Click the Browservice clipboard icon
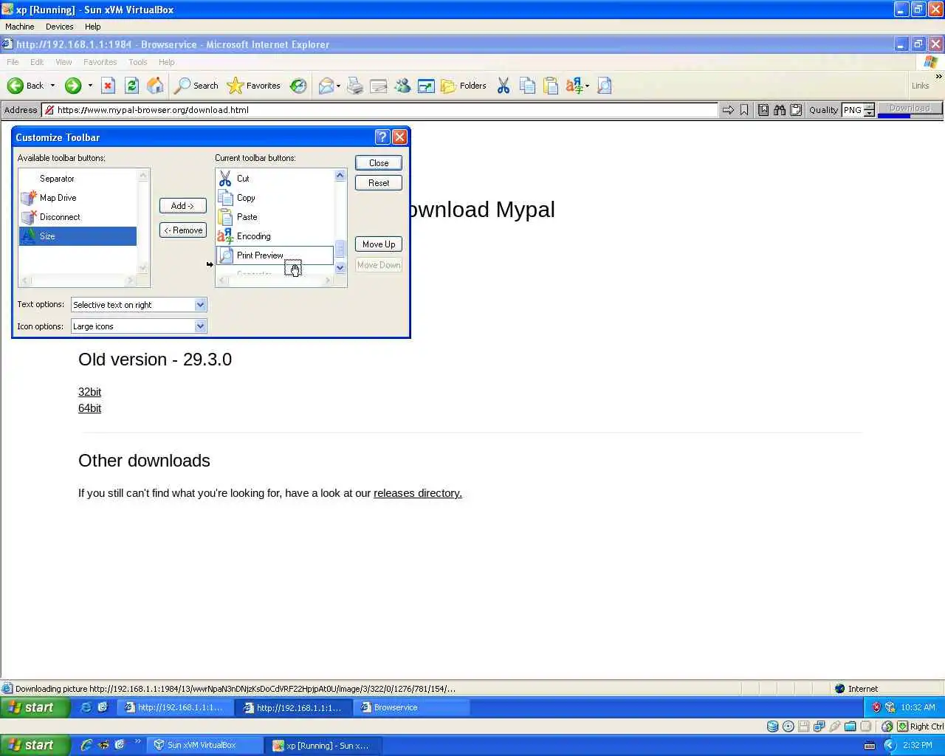Image resolution: width=945 pixels, height=756 pixels. tap(796, 110)
